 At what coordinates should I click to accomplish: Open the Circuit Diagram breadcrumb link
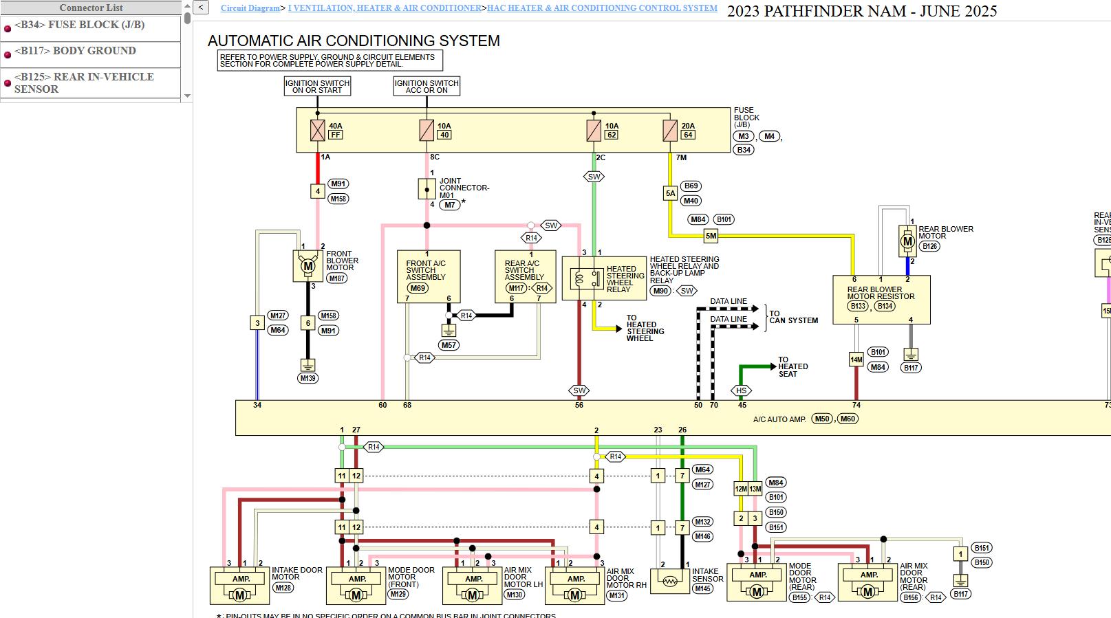pyautogui.click(x=250, y=8)
